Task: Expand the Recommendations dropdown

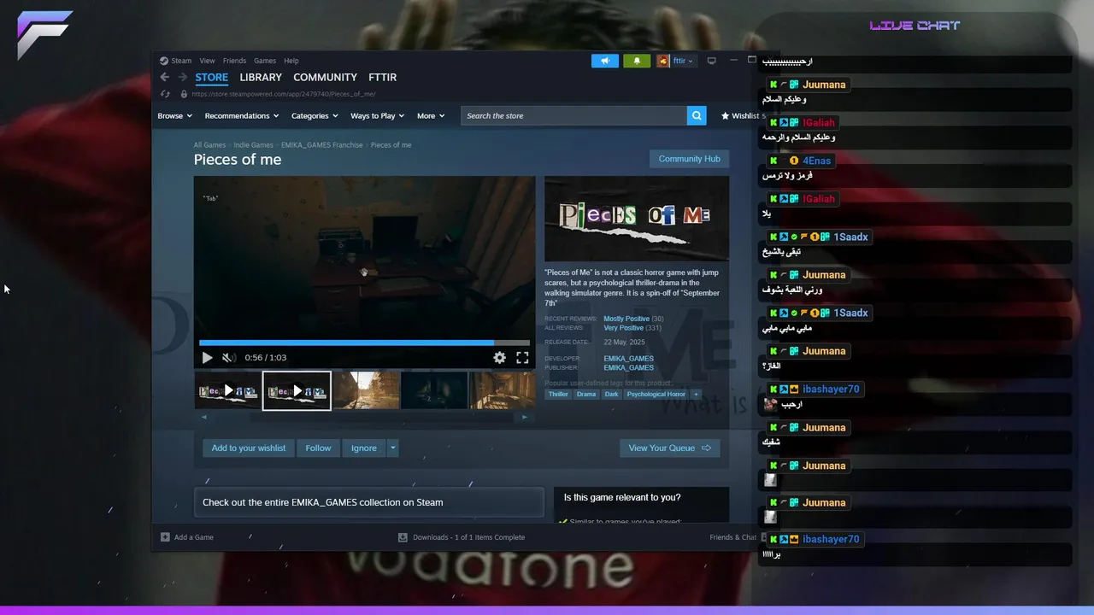Action: [242, 115]
